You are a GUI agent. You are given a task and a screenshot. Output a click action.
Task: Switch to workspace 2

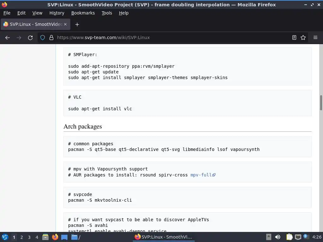coord(22,237)
